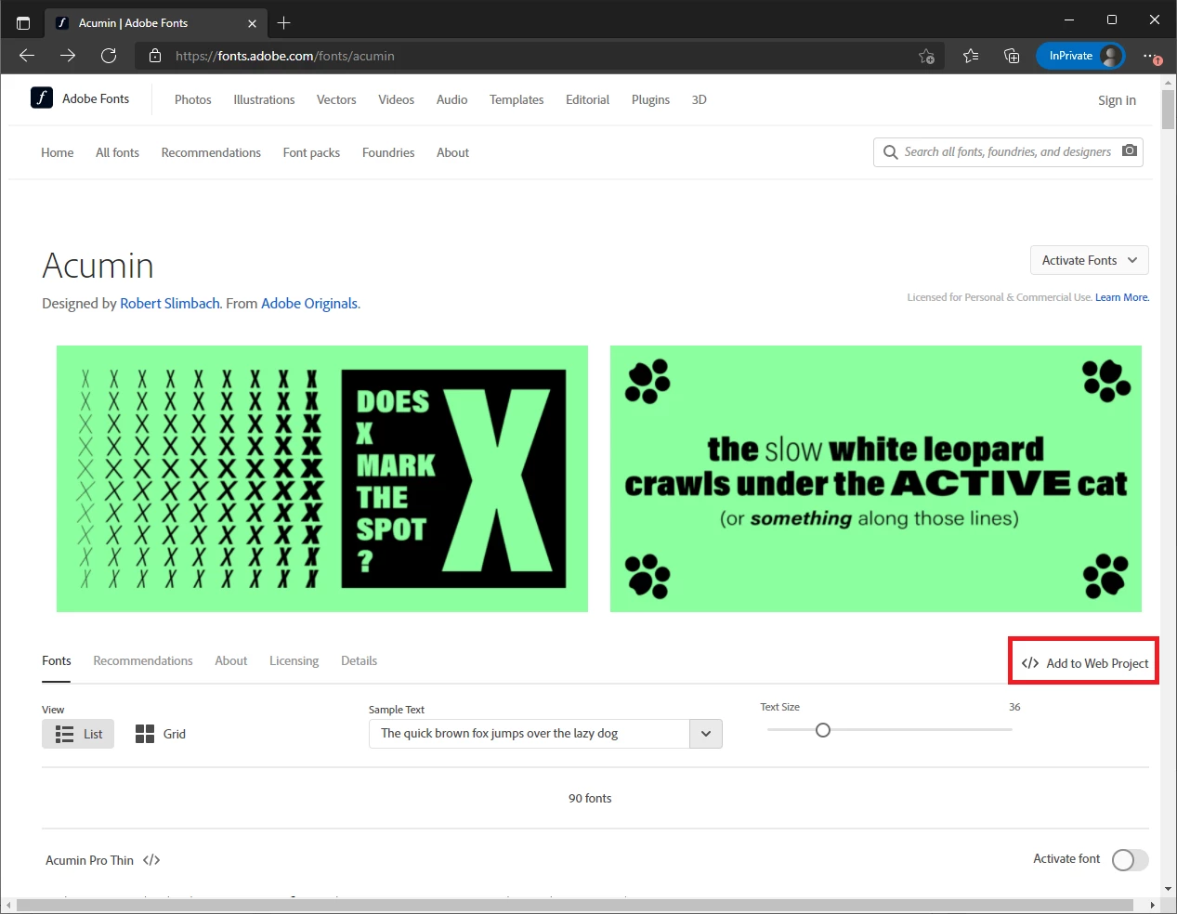Reload the page with refresh icon

coord(109,56)
